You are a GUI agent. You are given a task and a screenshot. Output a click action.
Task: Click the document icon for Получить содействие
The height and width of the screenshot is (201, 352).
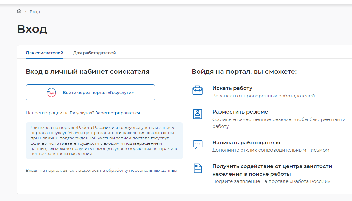[197, 168]
